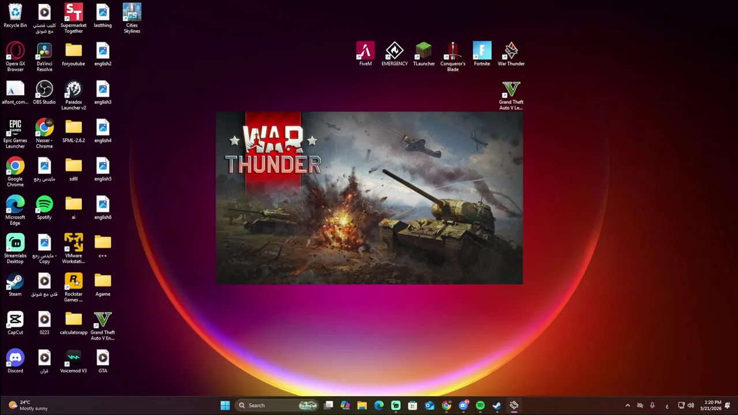Select the GTA video file
The height and width of the screenshot is (415, 738).
[103, 361]
